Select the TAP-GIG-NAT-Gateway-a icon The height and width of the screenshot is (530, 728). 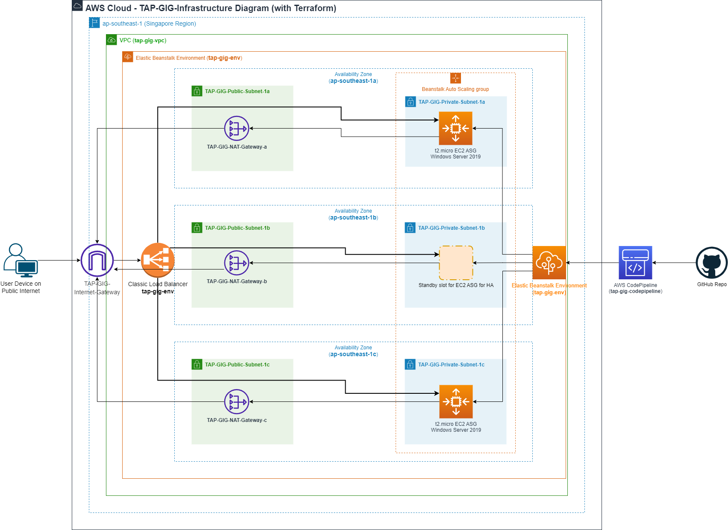pos(236,128)
